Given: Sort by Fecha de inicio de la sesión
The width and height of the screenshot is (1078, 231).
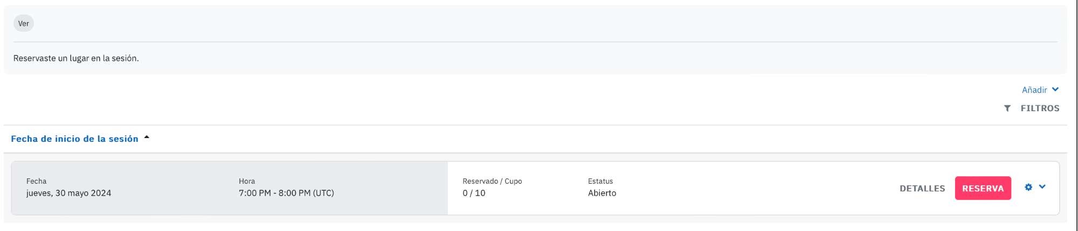Looking at the screenshot, I should click(x=75, y=139).
